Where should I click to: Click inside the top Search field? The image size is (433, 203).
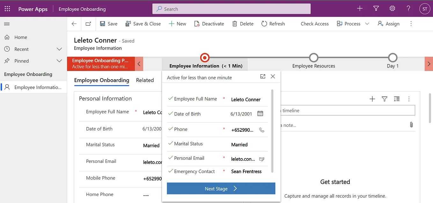point(231,9)
